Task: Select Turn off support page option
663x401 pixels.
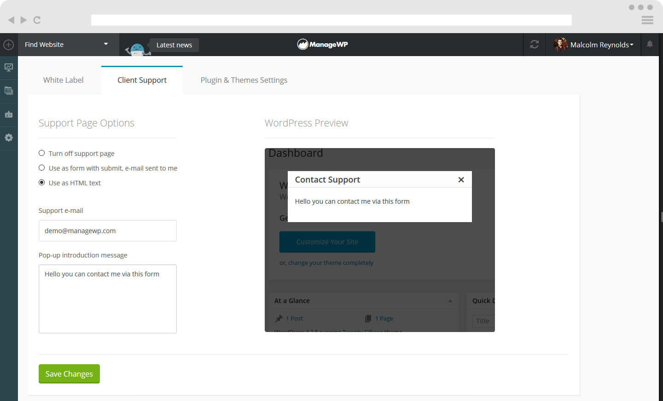Action: [42, 153]
